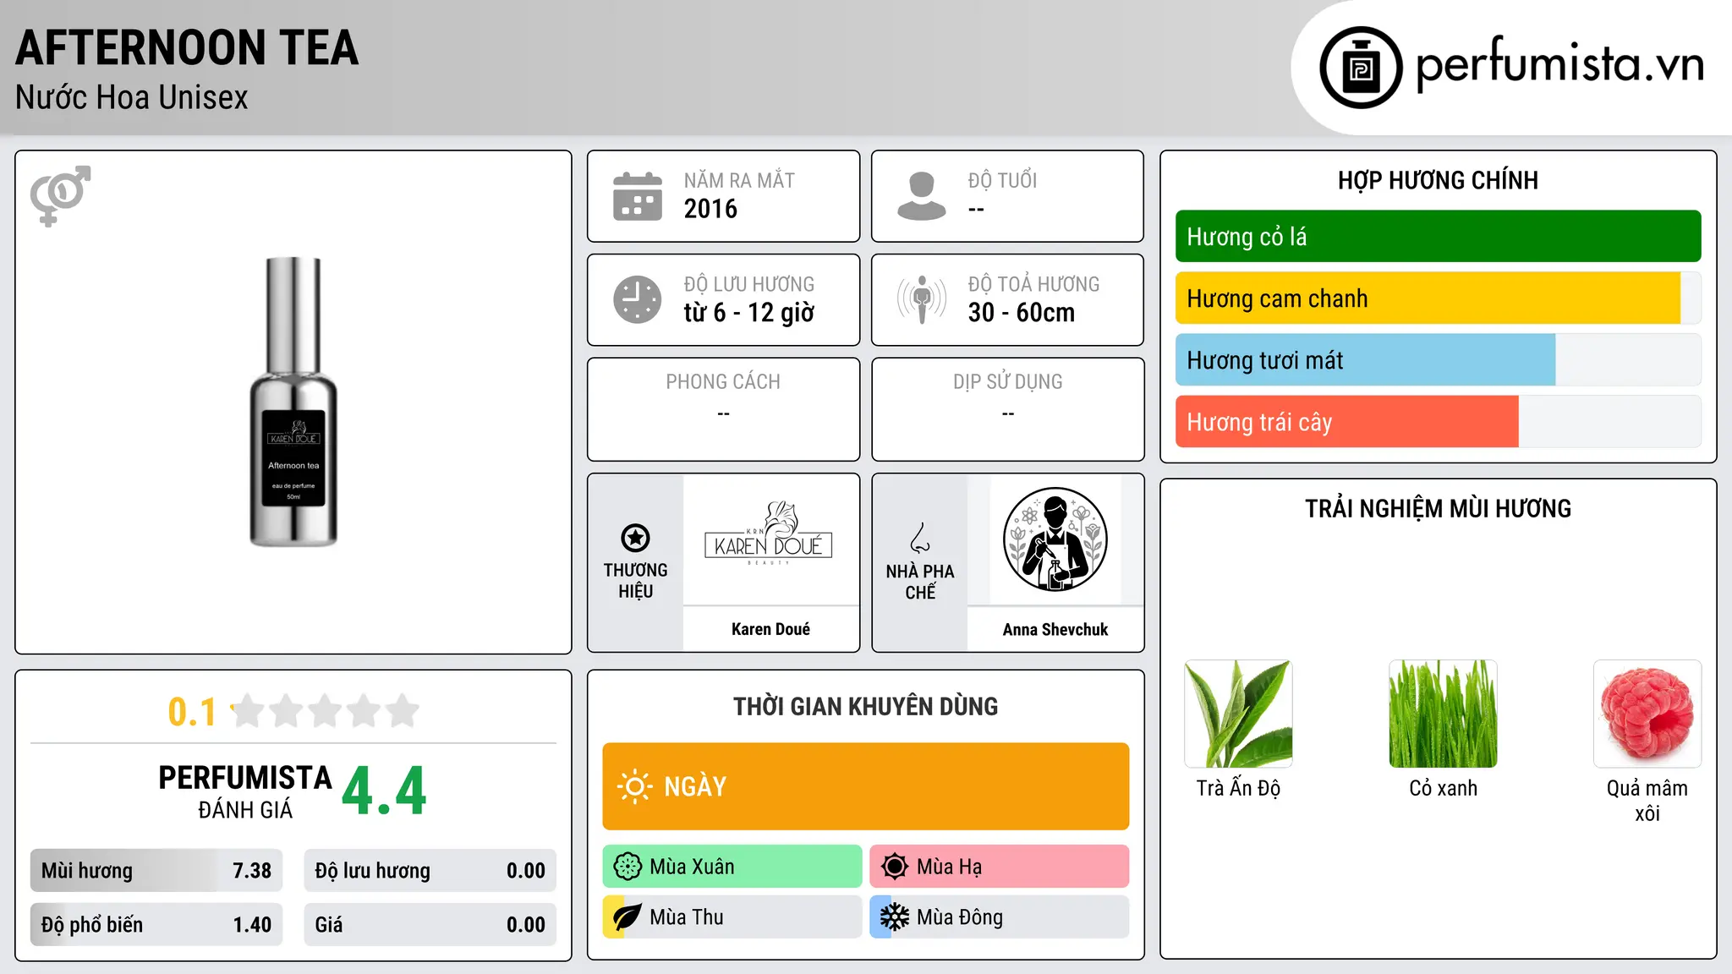Image resolution: width=1732 pixels, height=974 pixels.
Task: Click the perfumista.vn perfume bottle logo icon
Action: coord(1361,68)
